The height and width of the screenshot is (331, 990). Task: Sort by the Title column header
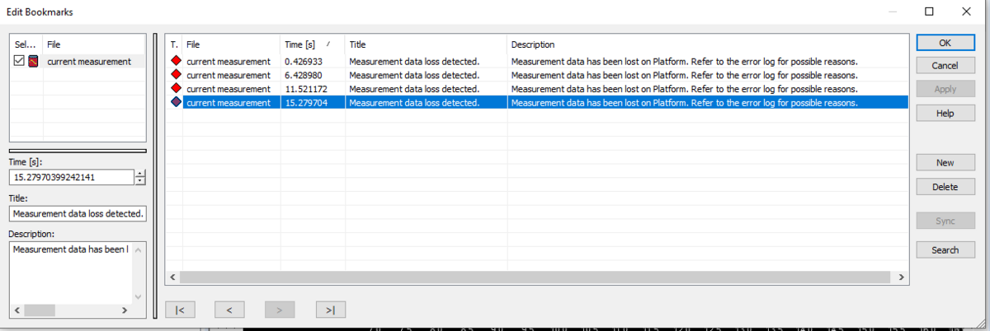pyautogui.click(x=425, y=44)
